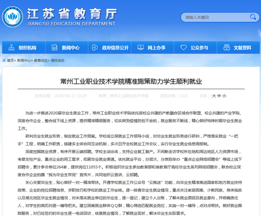Click the 组织机构 org-chart icon
261x216 pixels.
tap(11, 48)
